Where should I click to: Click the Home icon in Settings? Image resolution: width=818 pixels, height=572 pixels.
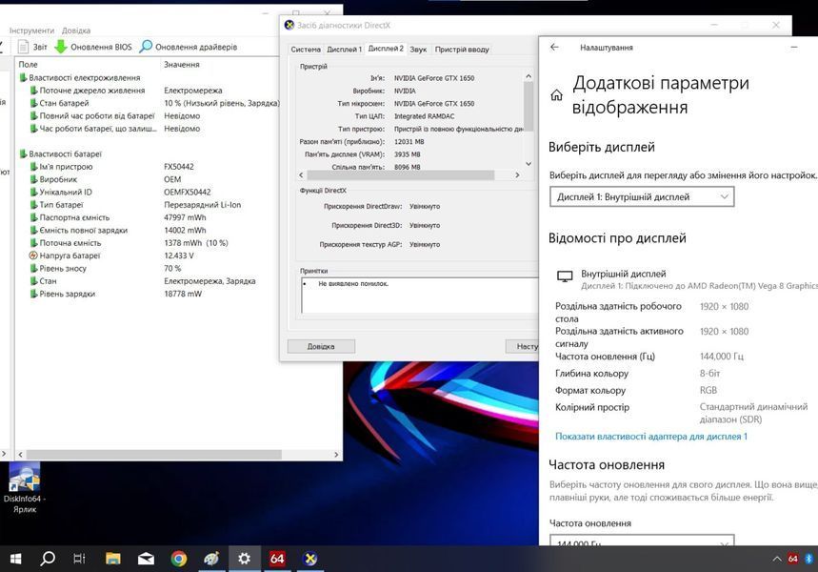(557, 95)
